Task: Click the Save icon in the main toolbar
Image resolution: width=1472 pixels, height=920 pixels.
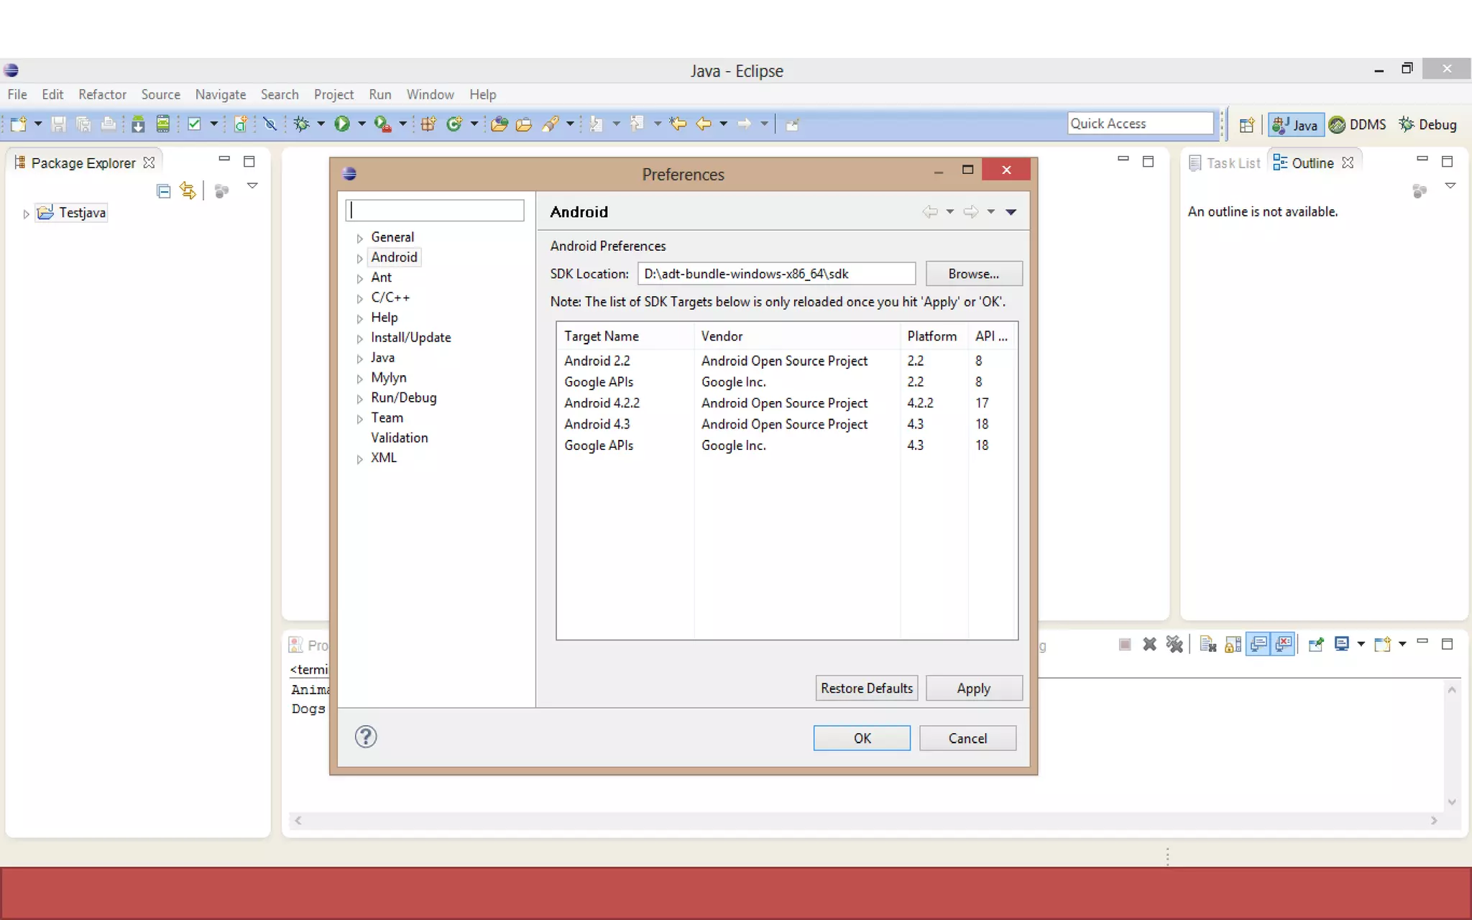Action: [x=59, y=124]
